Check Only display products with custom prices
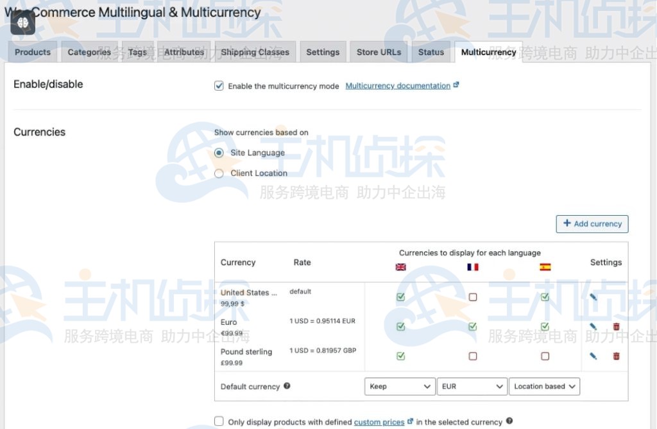 point(219,421)
